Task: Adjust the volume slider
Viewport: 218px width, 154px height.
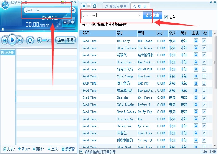Action: click(x=47, y=40)
